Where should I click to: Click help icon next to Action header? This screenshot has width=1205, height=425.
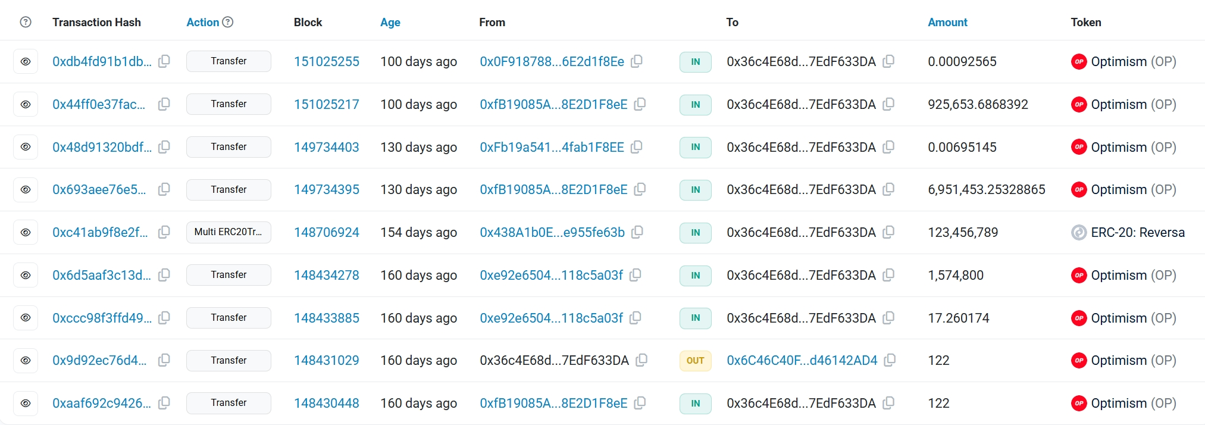point(228,22)
